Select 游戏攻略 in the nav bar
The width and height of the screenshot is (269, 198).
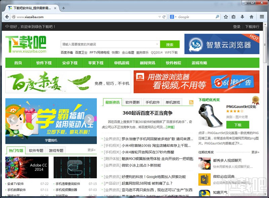[199, 63]
